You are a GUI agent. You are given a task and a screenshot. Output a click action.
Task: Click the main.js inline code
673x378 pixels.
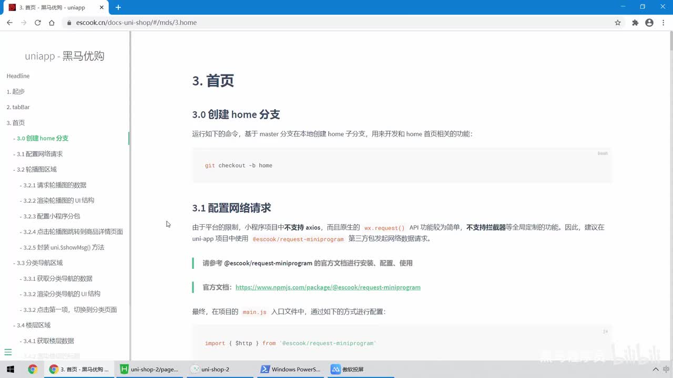(254, 312)
